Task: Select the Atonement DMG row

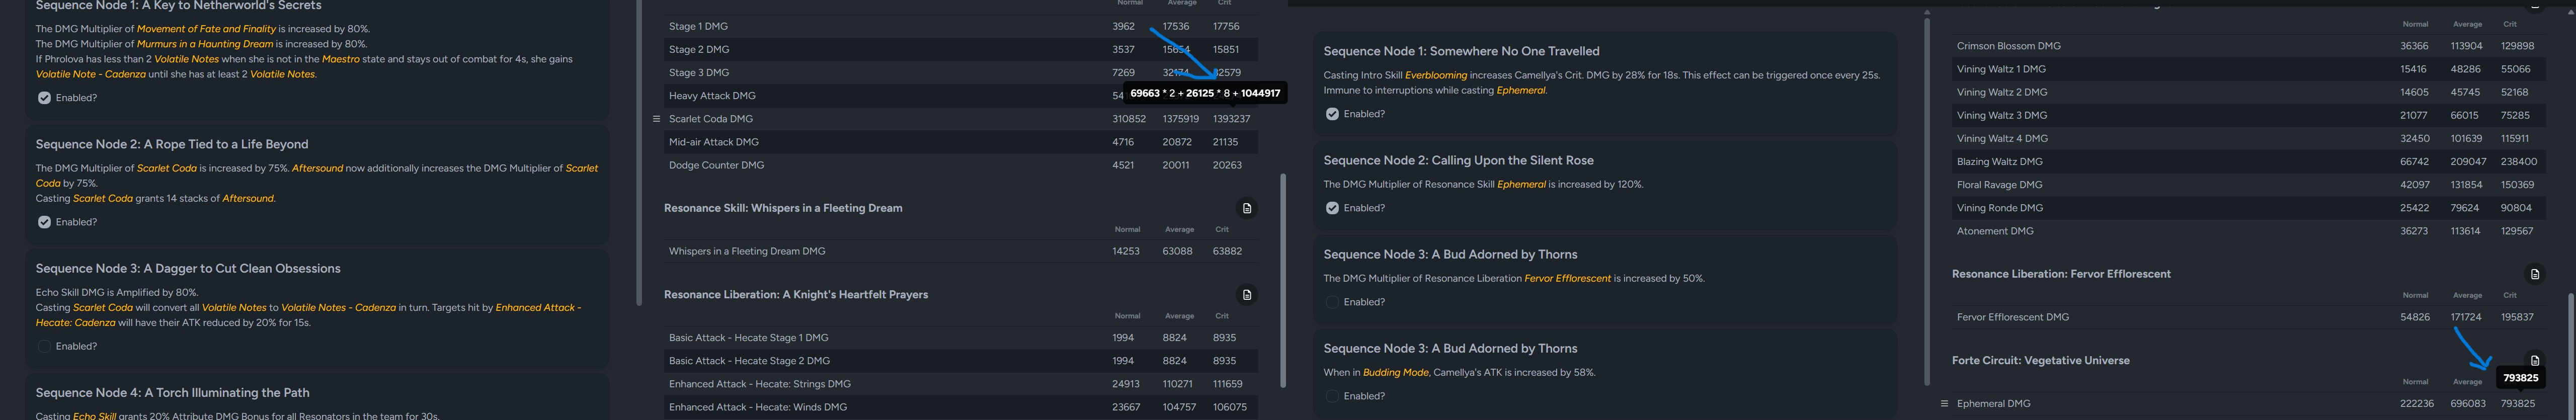Action: click(2249, 231)
